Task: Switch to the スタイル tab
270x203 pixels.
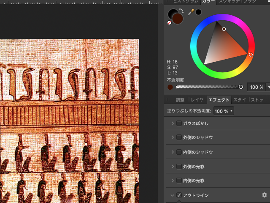Action: tap(239, 100)
